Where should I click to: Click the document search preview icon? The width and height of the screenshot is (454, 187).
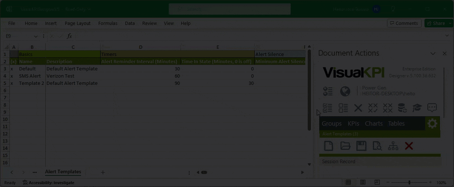pyautogui.click(x=377, y=146)
